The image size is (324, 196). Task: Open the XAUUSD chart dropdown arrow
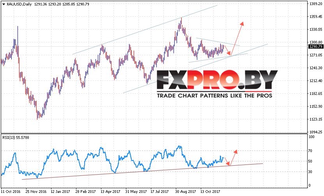[4, 4]
